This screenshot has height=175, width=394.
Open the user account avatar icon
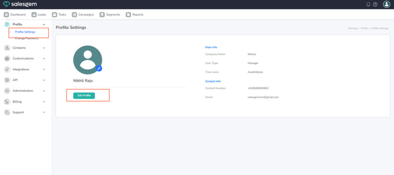coord(387,4)
